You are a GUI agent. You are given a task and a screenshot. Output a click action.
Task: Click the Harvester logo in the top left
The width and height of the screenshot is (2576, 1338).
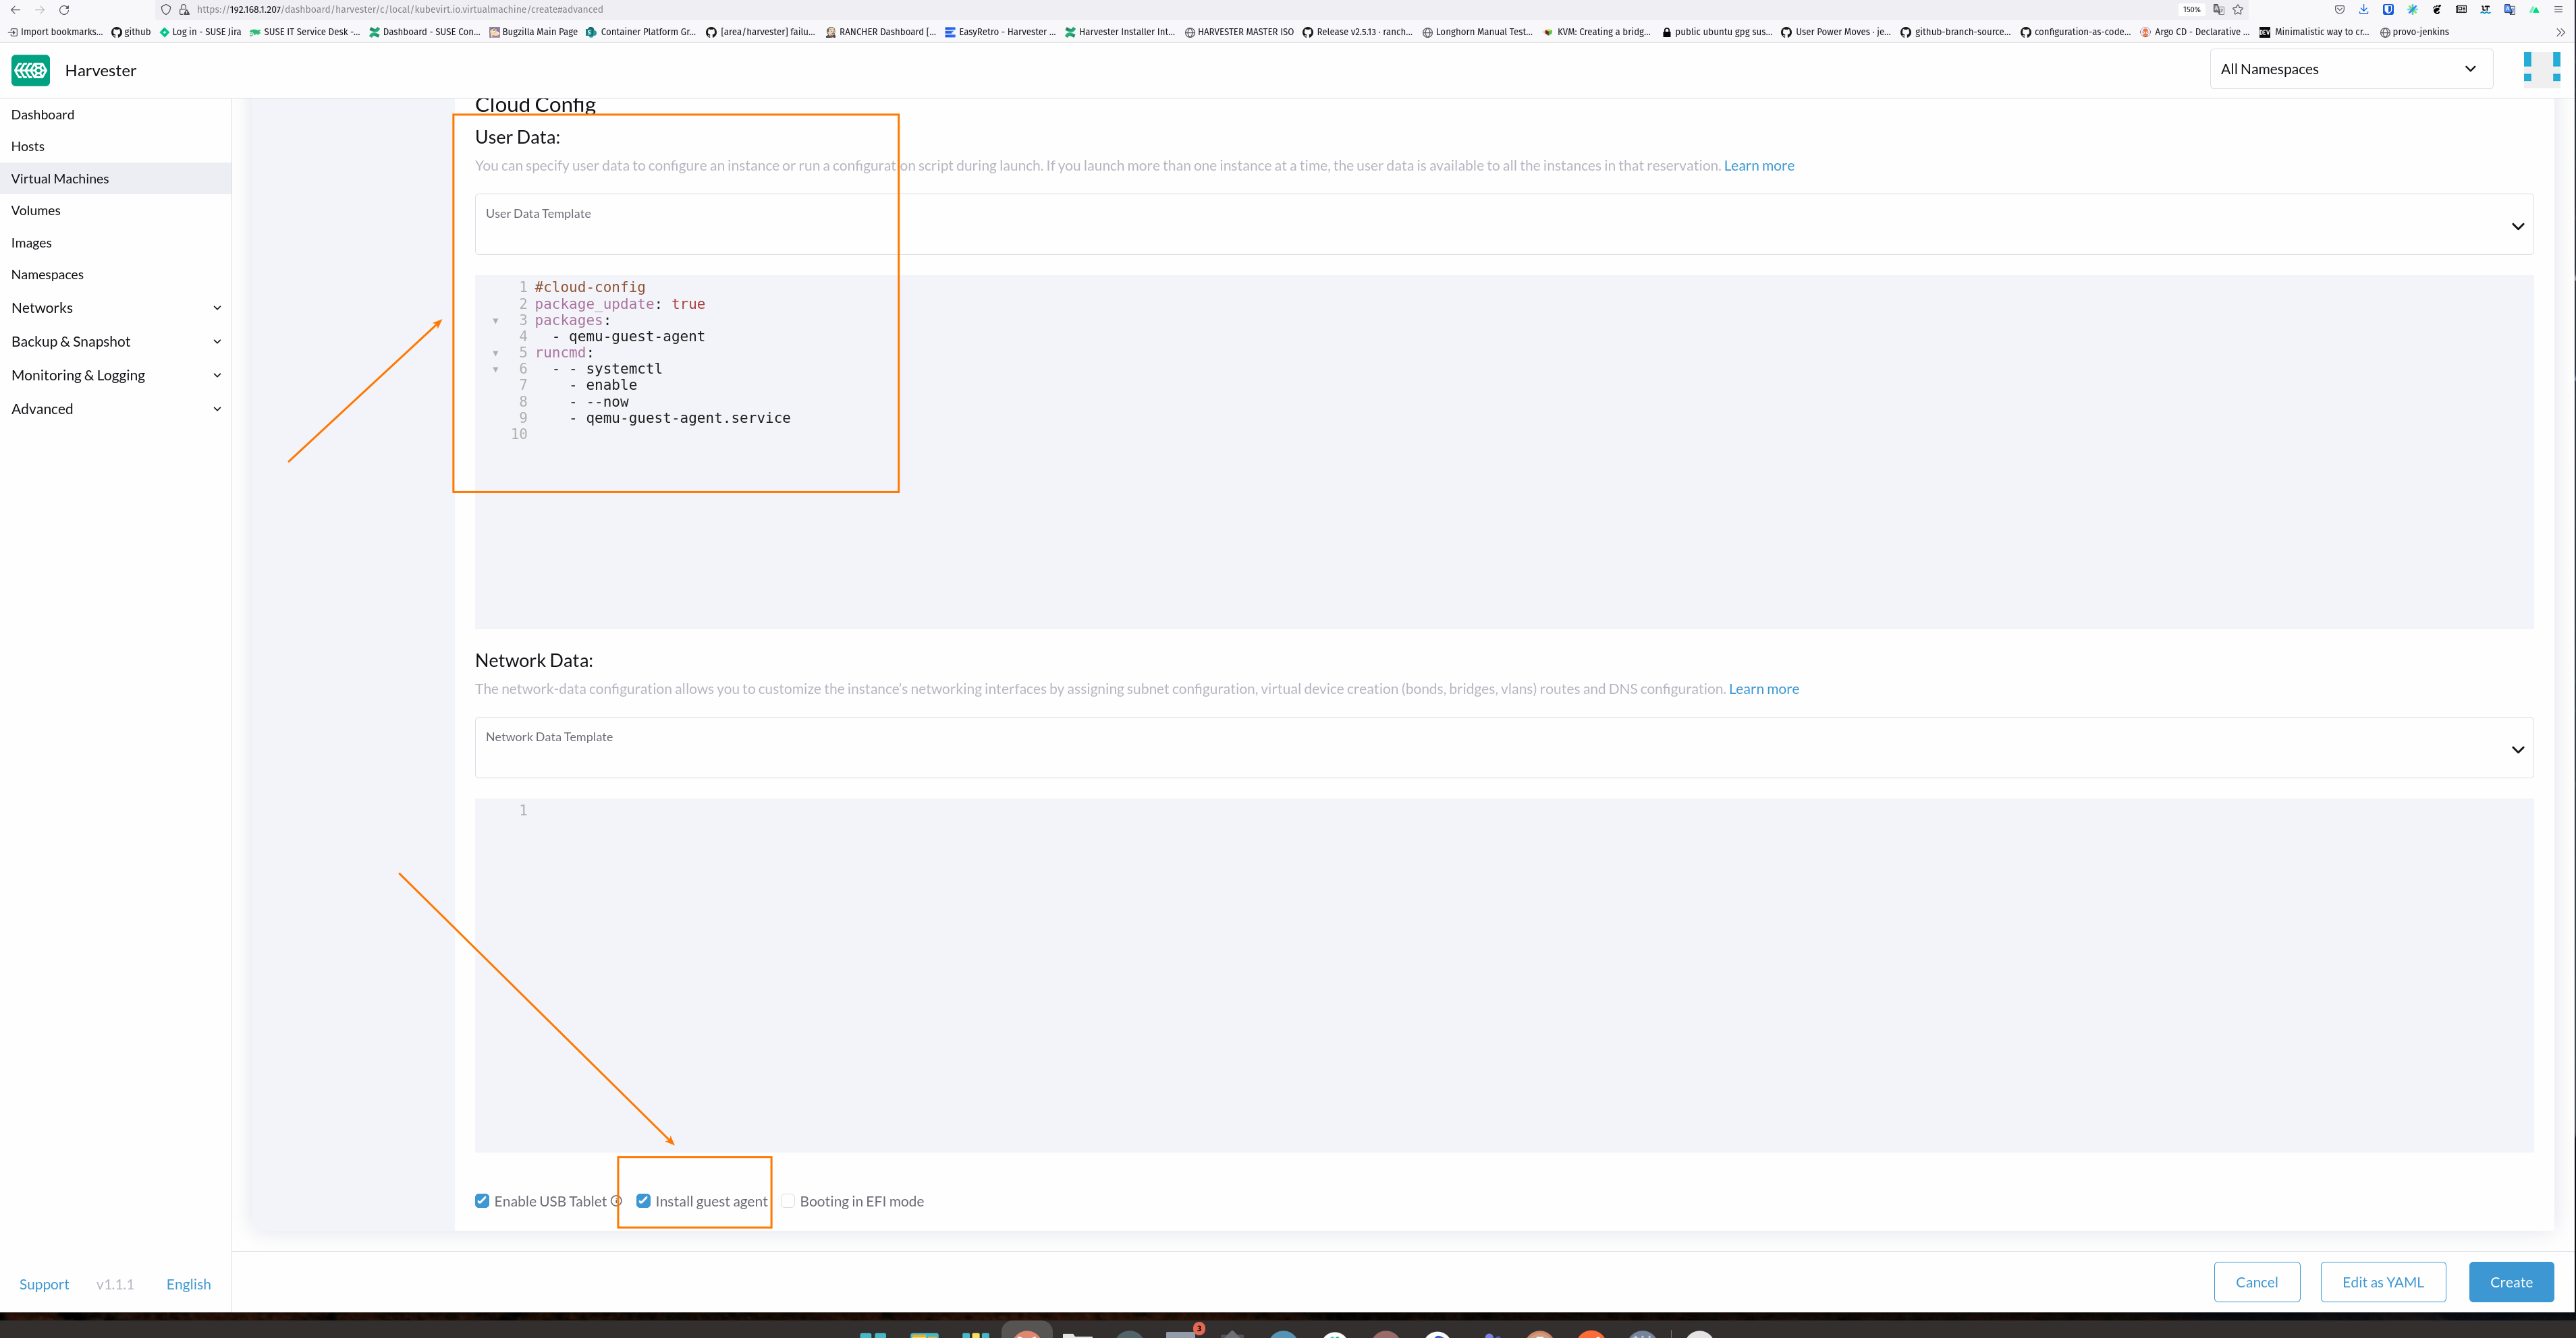(x=30, y=70)
